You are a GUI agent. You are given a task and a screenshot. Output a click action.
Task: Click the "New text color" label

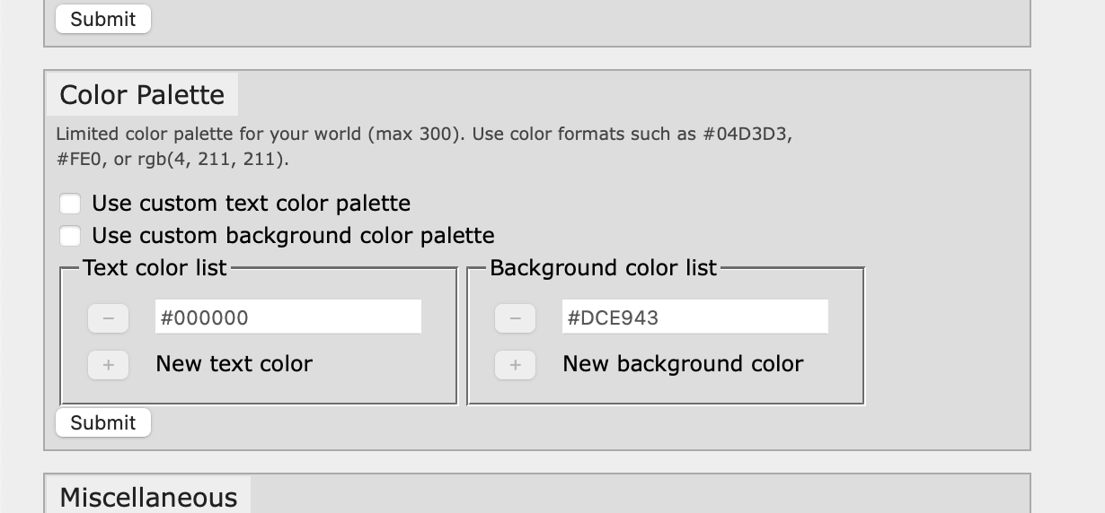[234, 364]
